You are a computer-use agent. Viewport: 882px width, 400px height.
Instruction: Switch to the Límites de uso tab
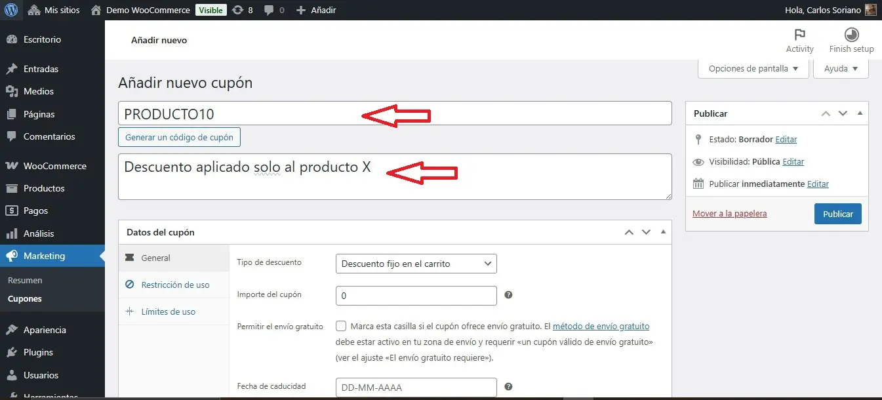click(x=168, y=311)
